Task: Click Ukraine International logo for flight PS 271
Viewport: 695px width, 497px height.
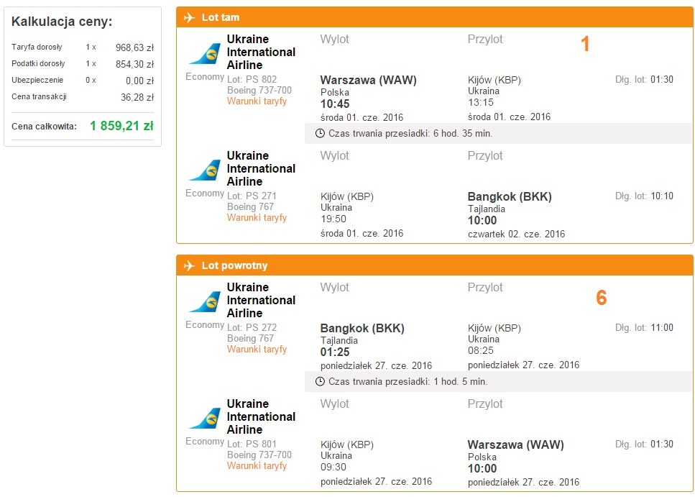Action: (205, 170)
